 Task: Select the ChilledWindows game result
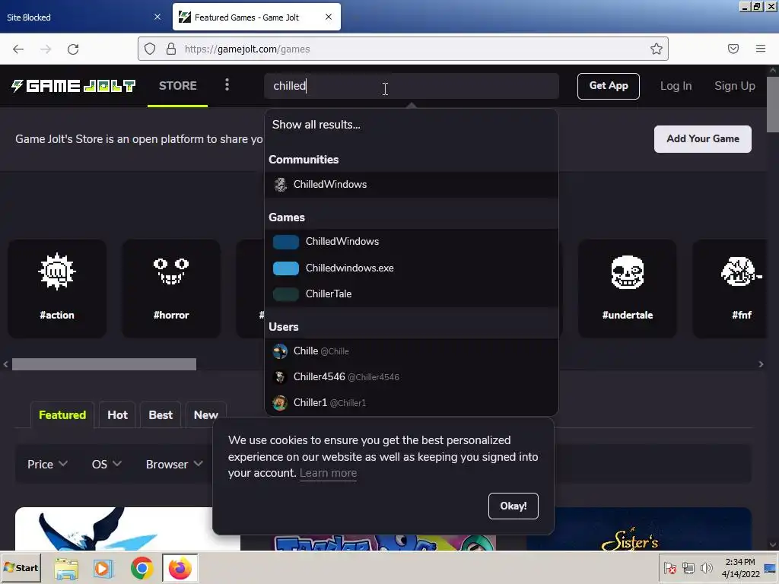pos(412,241)
